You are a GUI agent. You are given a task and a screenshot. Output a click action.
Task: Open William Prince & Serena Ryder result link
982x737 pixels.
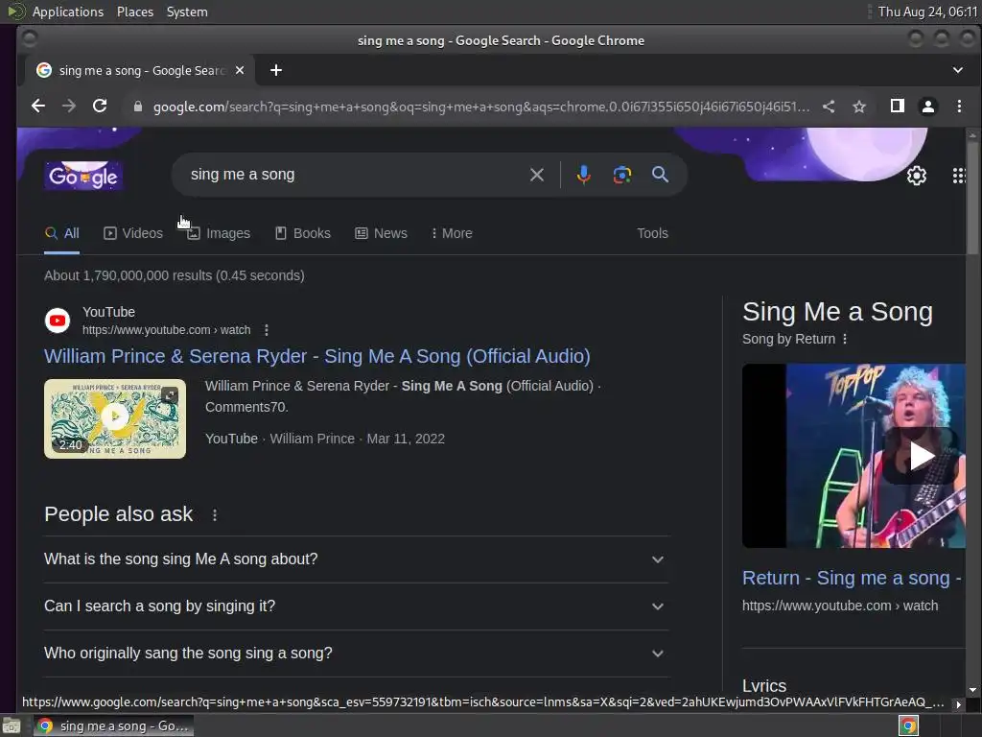[x=316, y=356]
